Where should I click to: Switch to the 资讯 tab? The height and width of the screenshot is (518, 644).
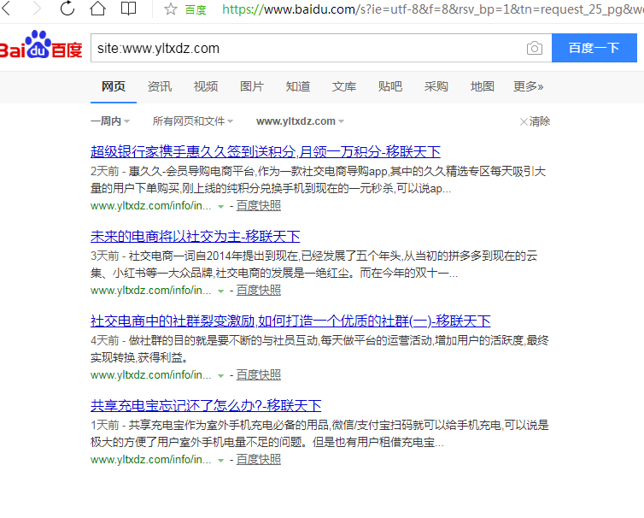[x=160, y=86]
